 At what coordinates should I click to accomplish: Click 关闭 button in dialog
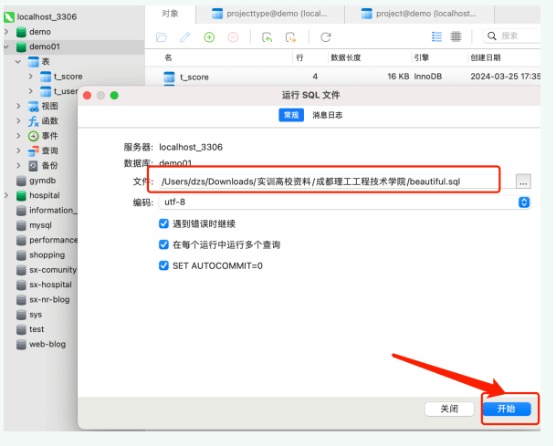[x=449, y=409]
